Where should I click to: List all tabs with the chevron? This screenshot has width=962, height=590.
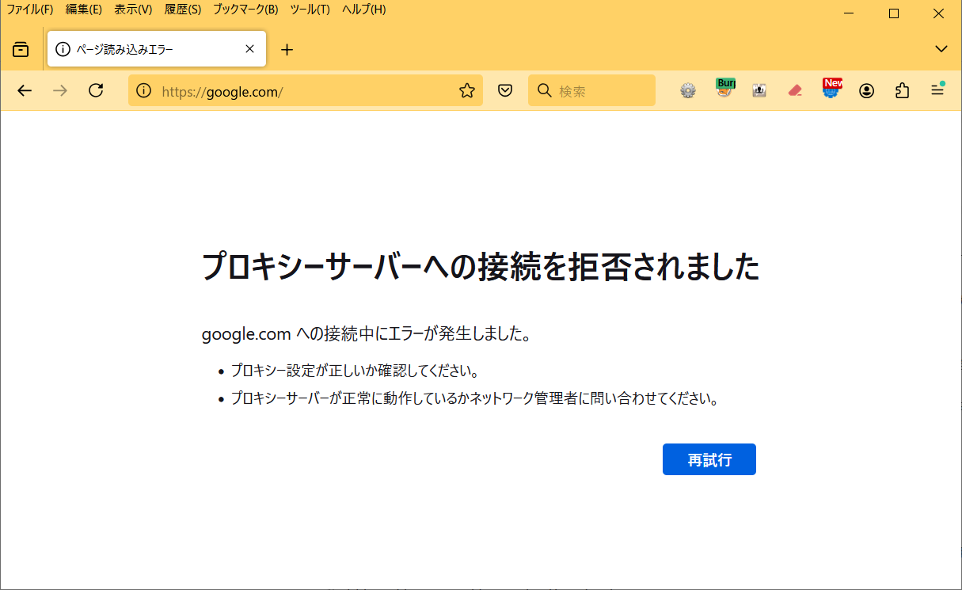pos(941,49)
